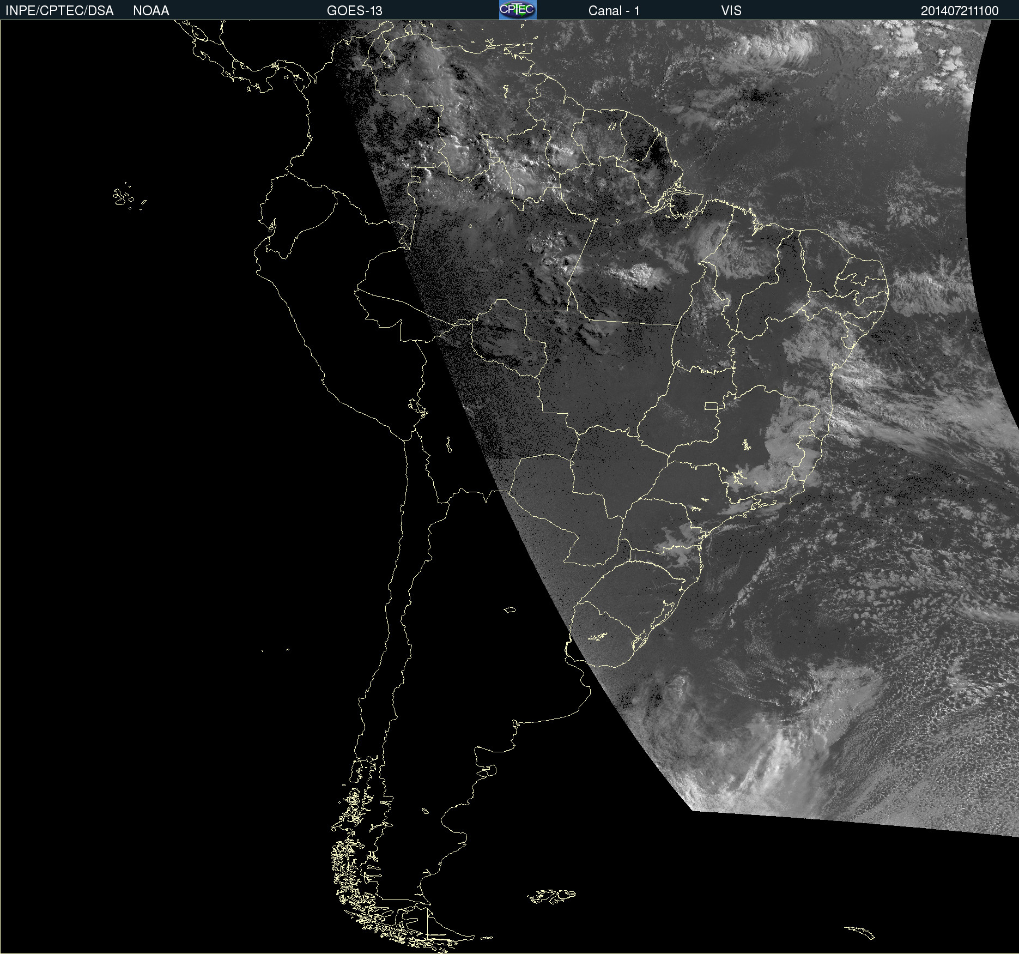This screenshot has height=954, width=1019.
Task: Click the CPTEC logo in header
Action: click(518, 10)
